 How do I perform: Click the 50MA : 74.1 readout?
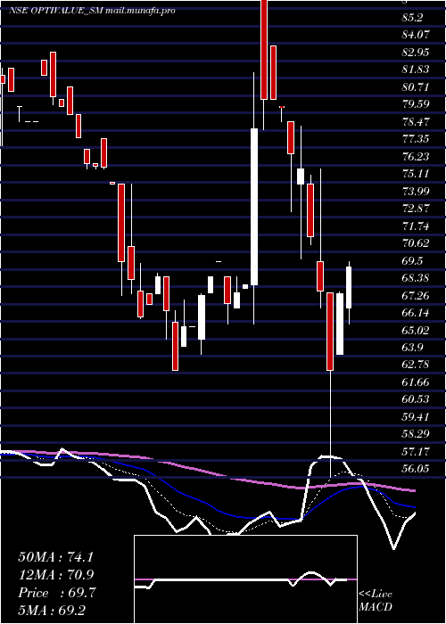[x=55, y=557]
